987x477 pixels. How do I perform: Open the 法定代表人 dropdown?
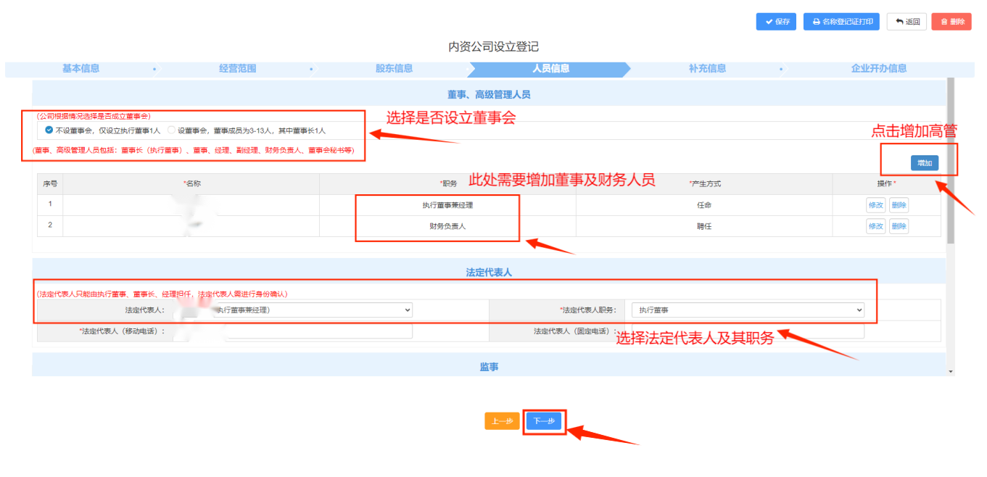[x=313, y=310]
